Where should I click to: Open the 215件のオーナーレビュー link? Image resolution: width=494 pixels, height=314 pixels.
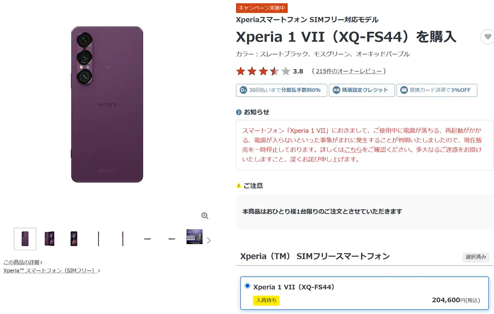[349, 71]
